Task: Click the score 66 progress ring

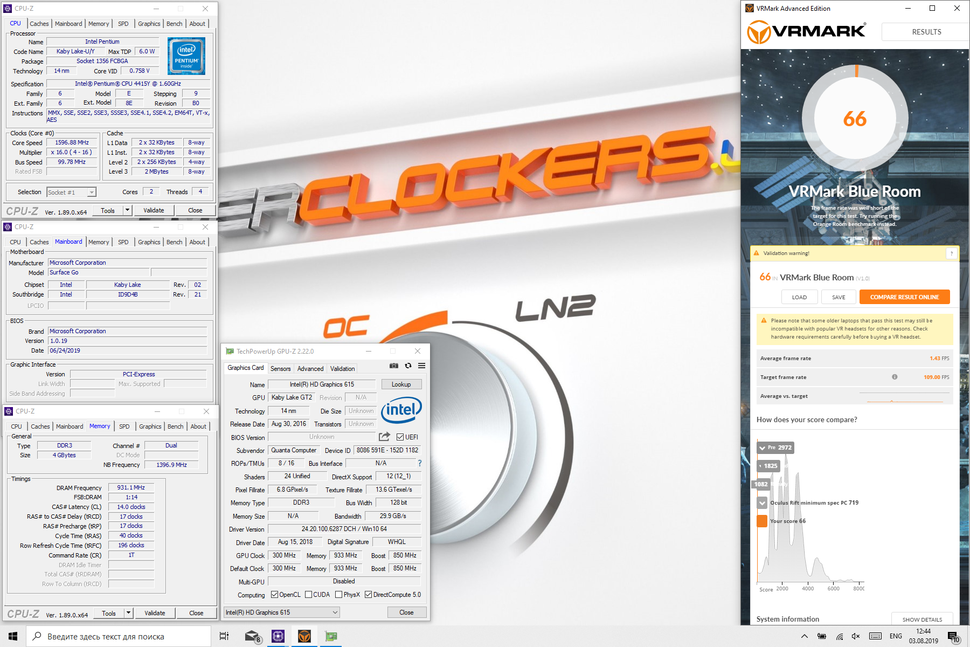Action: (x=855, y=119)
